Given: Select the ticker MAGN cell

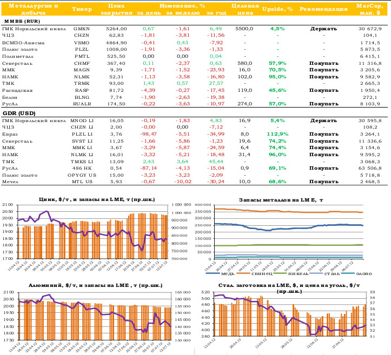Looking at the screenshot, I should coord(82,70).
